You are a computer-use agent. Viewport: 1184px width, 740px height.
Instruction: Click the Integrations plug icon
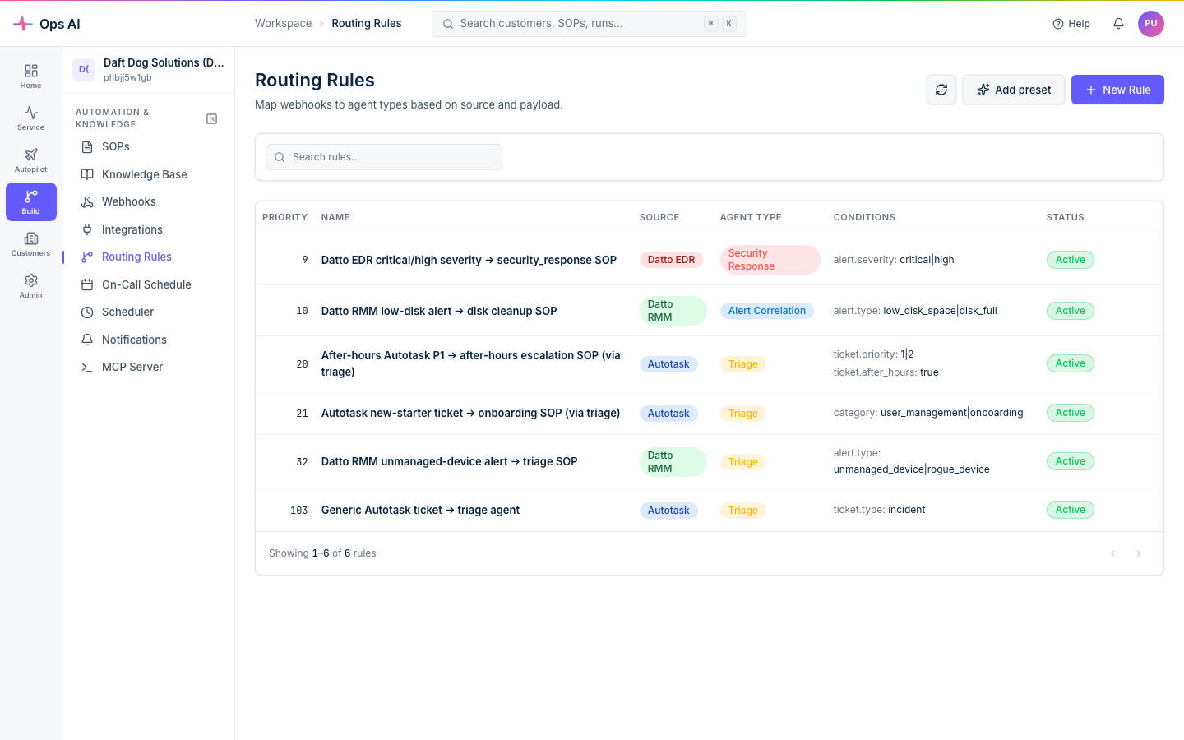[x=87, y=229]
